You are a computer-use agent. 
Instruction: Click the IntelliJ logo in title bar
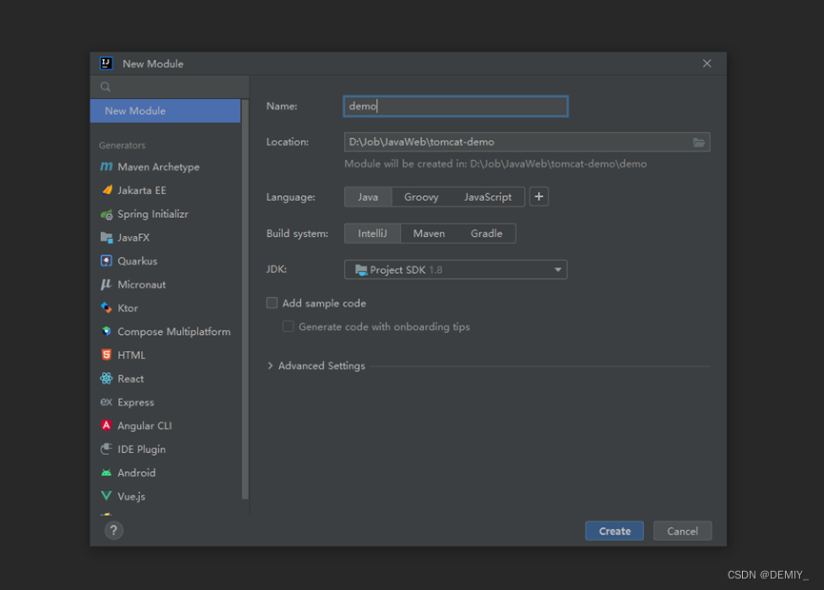click(x=106, y=64)
